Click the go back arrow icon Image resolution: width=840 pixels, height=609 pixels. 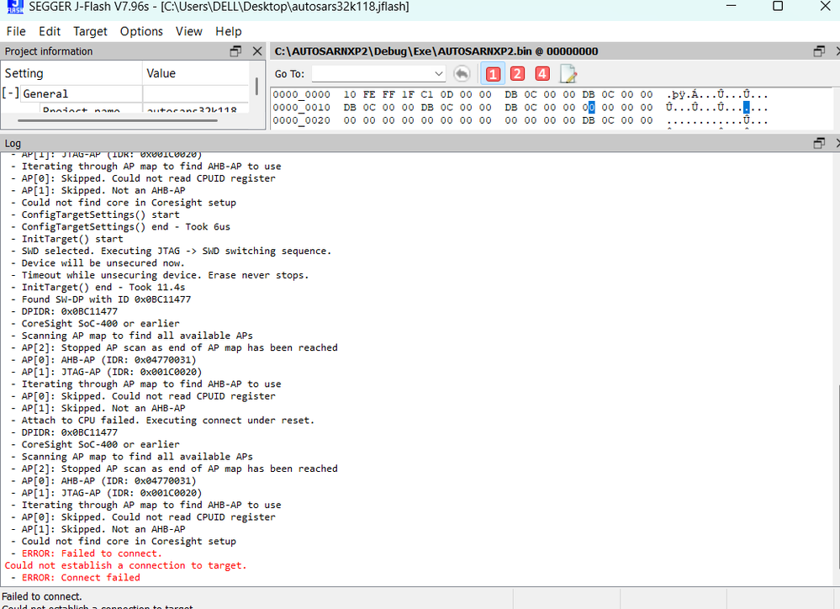[462, 73]
